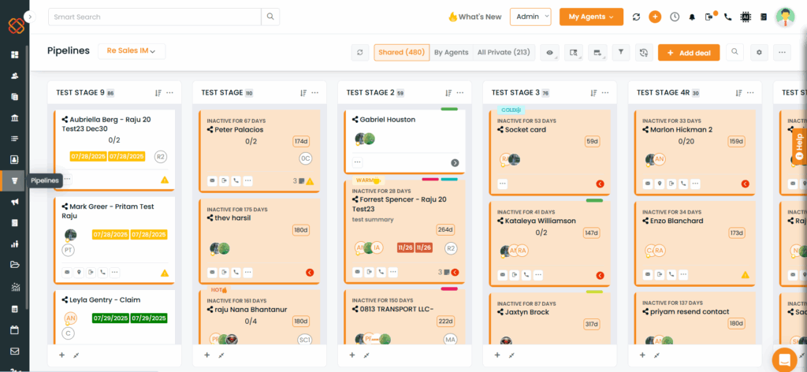This screenshot has width=807, height=372.
Task: Toggle the eye visibility option in pipeline toolbar
Action: tap(550, 53)
